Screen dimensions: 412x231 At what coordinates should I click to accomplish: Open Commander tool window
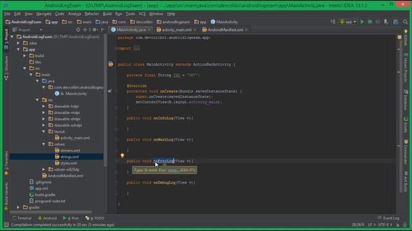pyautogui.click(x=406, y=152)
